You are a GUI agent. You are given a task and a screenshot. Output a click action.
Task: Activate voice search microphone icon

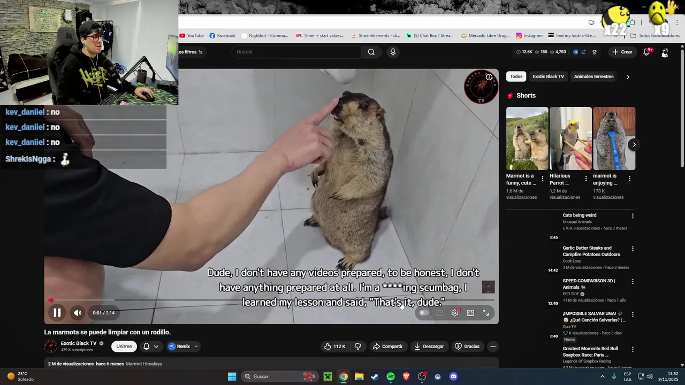pos(393,52)
